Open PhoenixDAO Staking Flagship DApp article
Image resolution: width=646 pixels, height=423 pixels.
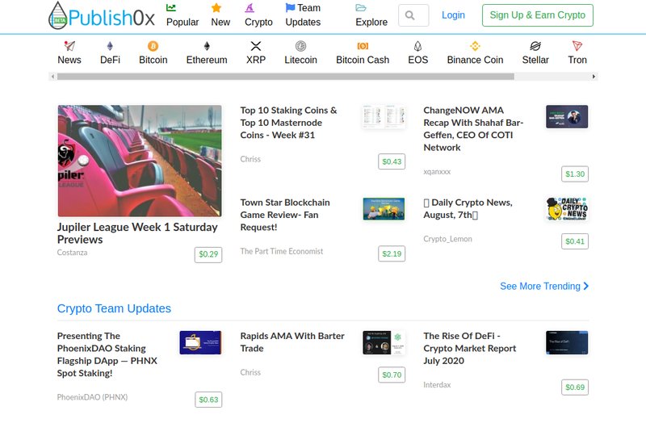tap(107, 354)
